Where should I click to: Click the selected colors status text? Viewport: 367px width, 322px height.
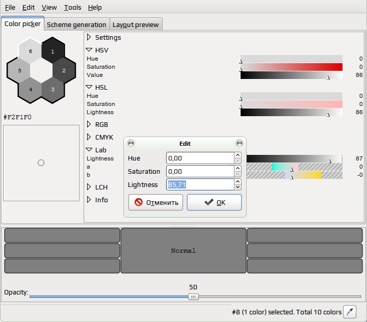click(x=286, y=312)
